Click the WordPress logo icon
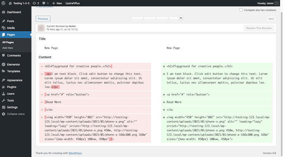 point(3,3)
